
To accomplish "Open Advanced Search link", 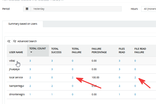I will coord(27,41).
